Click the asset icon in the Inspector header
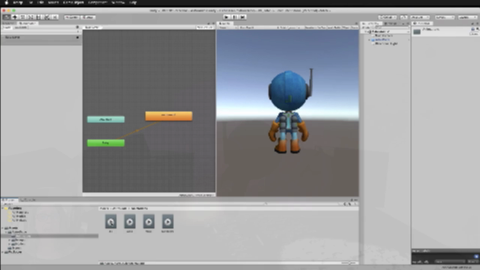The width and height of the screenshot is (480, 270). click(417, 31)
